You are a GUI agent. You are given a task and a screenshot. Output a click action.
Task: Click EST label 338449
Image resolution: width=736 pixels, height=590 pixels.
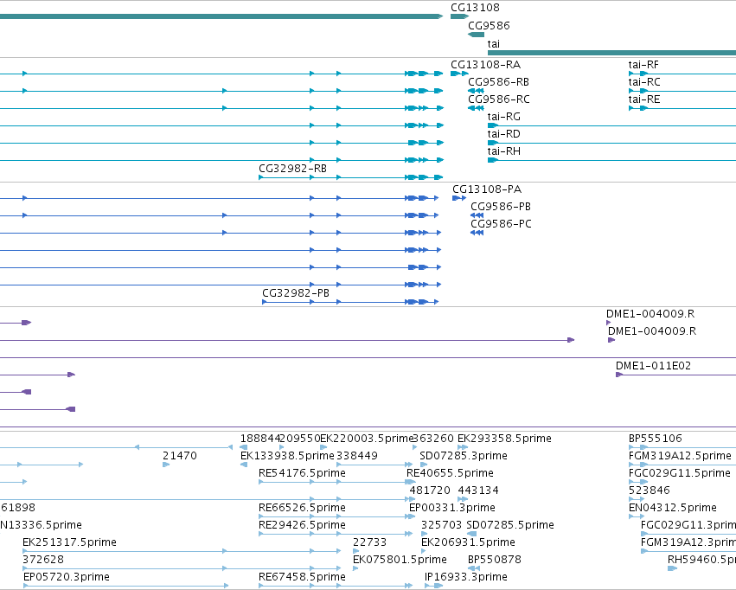357,456
